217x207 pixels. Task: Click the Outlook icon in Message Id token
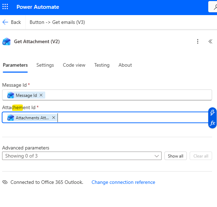[x=11, y=95]
